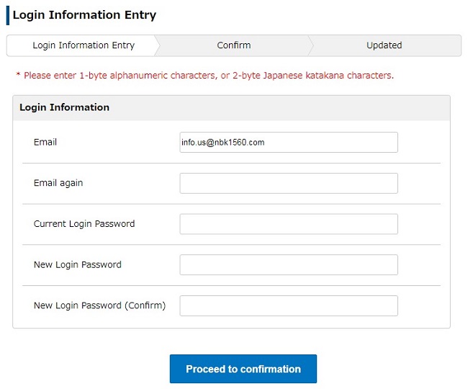
Task: Focus the Email again text box
Action: [x=289, y=183]
